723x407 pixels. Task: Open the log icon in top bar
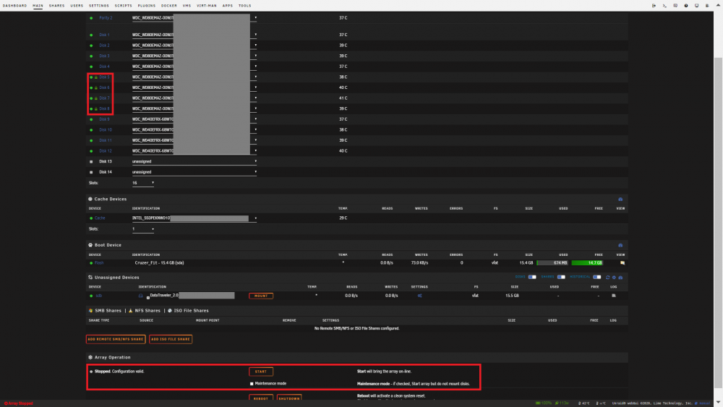[707, 6]
